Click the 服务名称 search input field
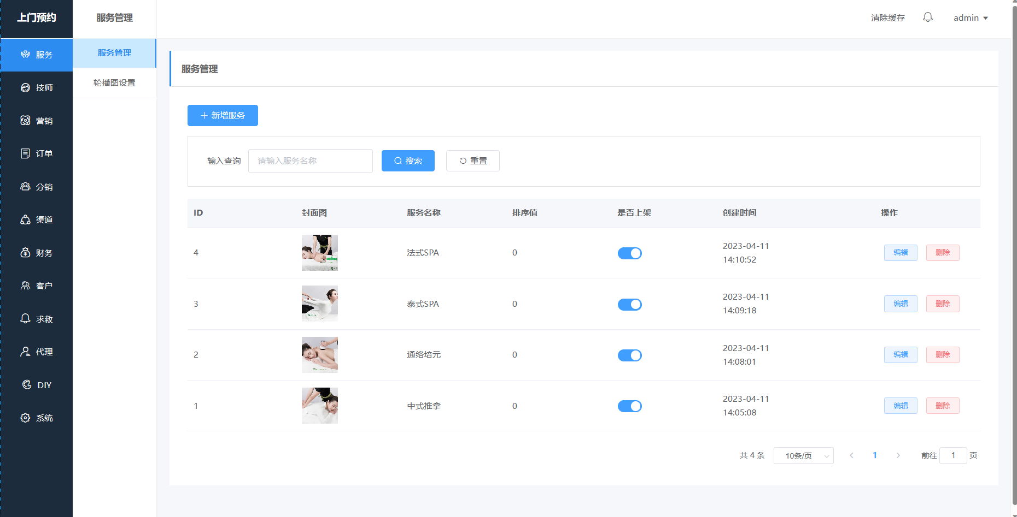 click(x=310, y=161)
